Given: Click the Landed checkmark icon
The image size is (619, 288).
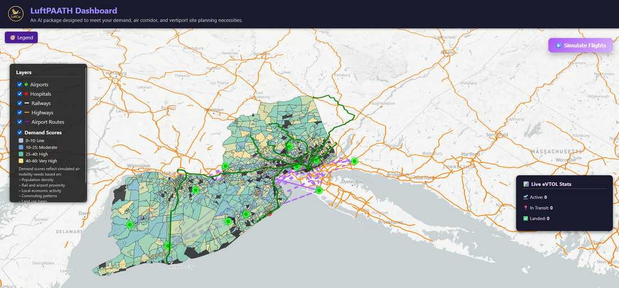Looking at the screenshot, I should tap(526, 218).
